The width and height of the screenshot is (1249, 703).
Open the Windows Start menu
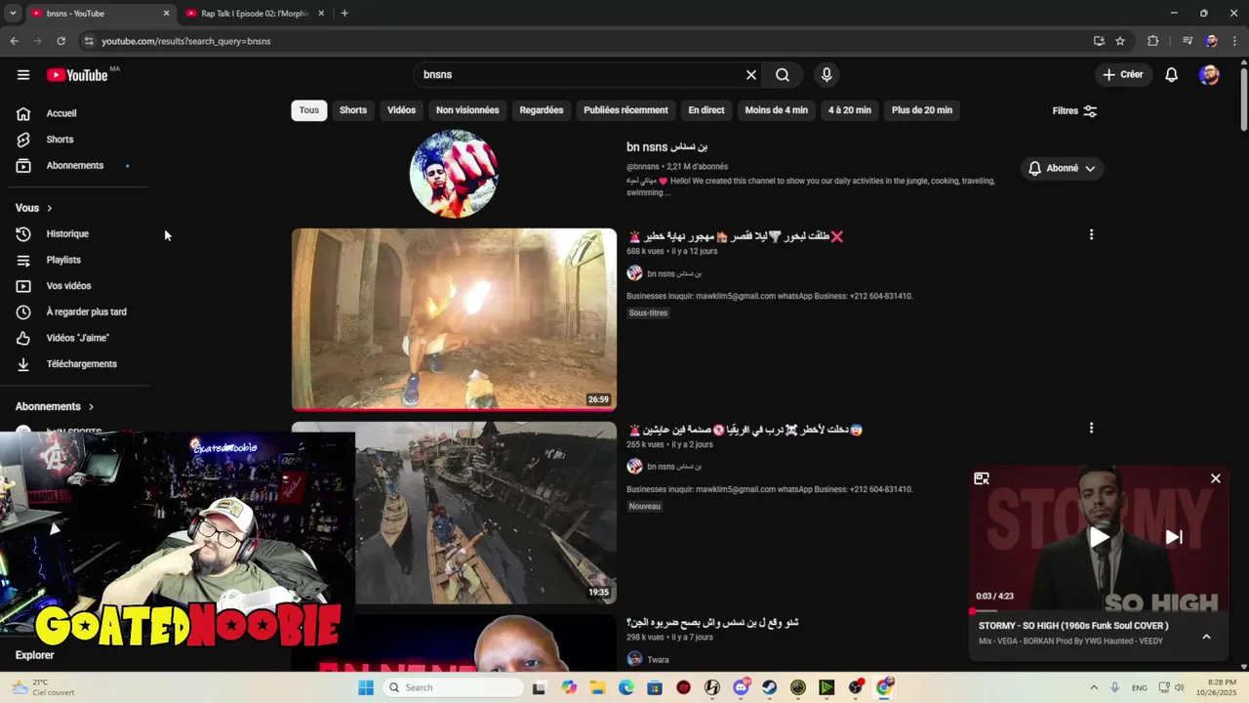pos(366,687)
